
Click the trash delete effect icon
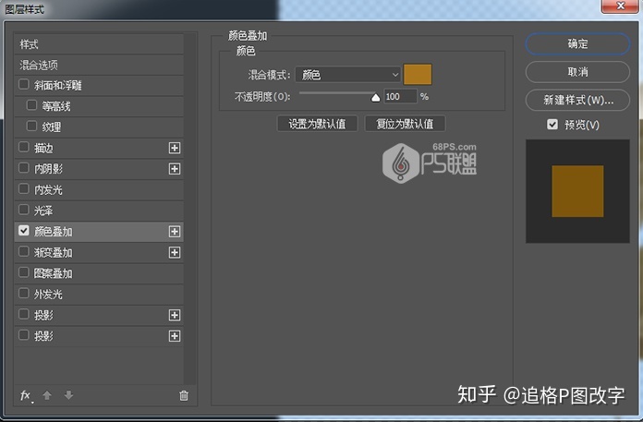coord(184,396)
